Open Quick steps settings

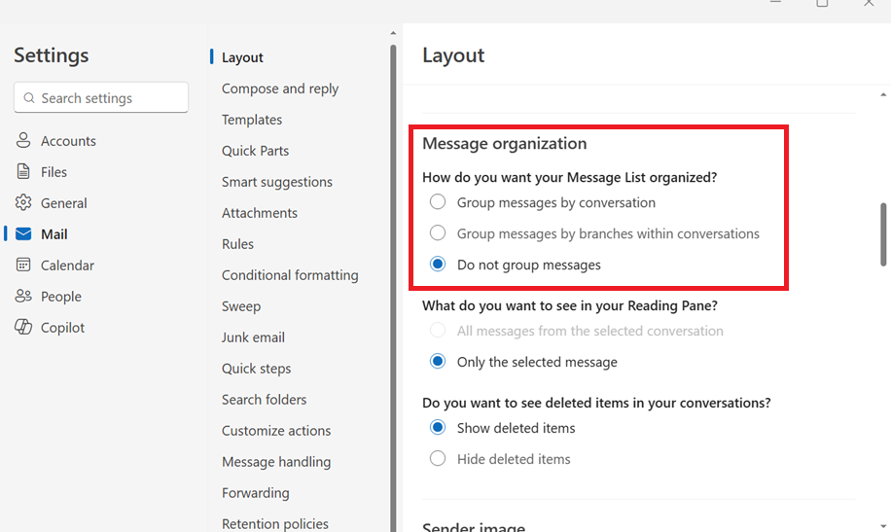(256, 369)
